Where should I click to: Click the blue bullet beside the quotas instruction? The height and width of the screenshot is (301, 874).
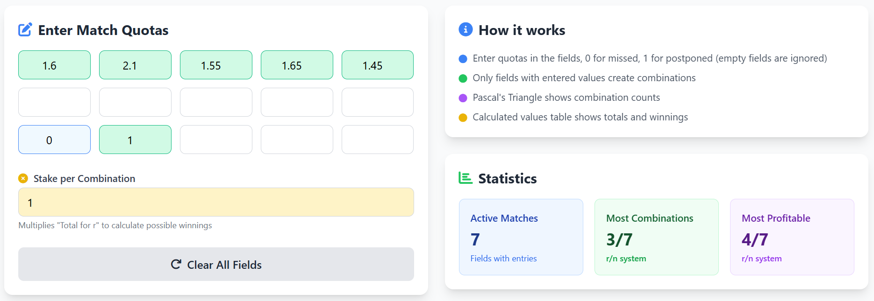pyautogui.click(x=463, y=58)
